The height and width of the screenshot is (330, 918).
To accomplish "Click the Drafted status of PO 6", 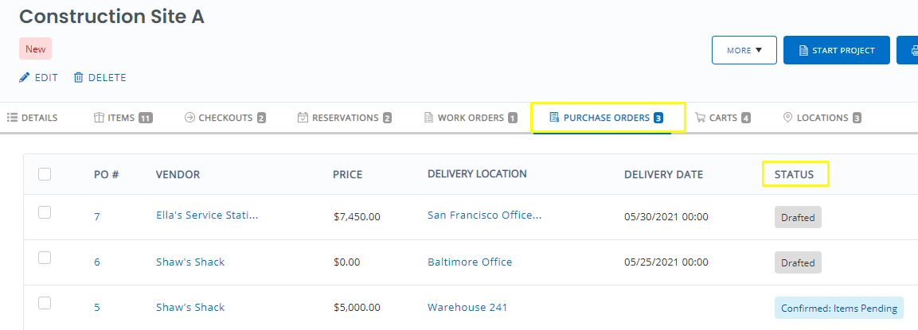I will [798, 262].
